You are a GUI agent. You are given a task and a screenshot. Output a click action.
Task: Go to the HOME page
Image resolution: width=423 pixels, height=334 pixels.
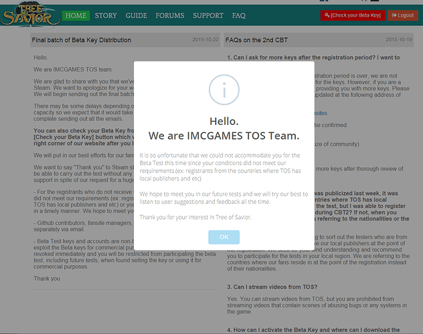click(76, 15)
